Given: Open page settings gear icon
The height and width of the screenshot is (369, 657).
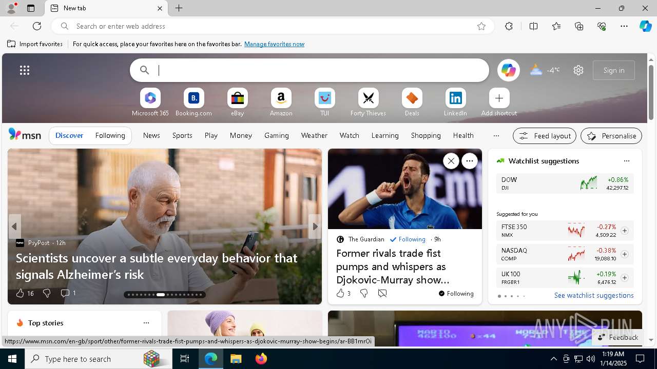Looking at the screenshot, I should 578,70.
